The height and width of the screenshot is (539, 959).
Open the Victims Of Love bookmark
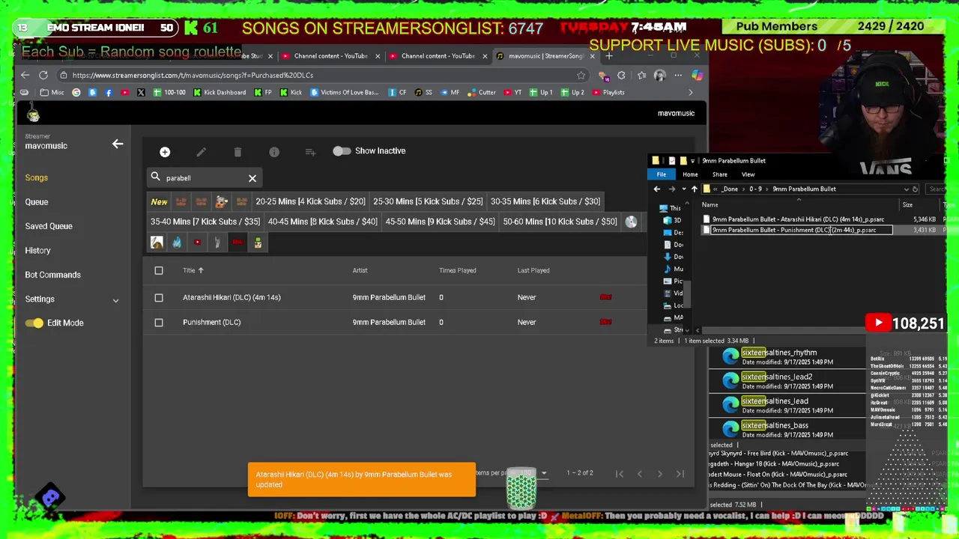(x=345, y=93)
